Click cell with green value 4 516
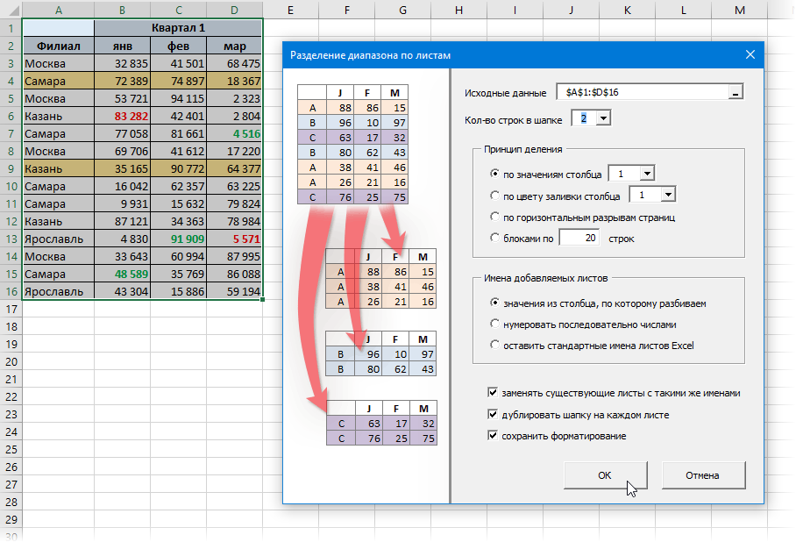Image resolution: width=796 pixels, height=542 pixels. click(x=235, y=133)
